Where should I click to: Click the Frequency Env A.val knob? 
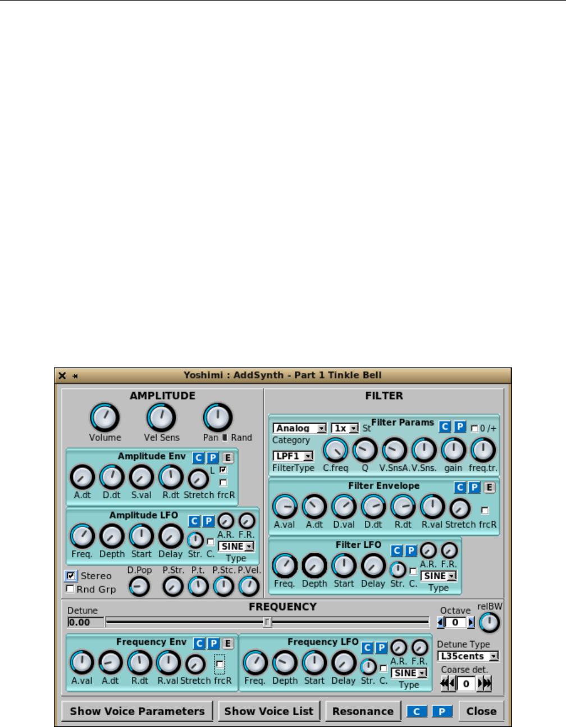click(x=82, y=663)
